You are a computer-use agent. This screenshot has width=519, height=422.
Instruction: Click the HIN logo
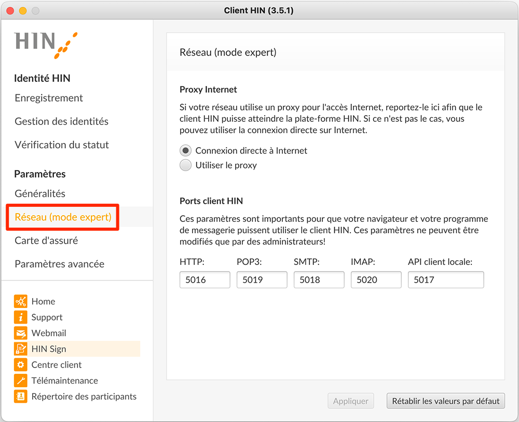pos(46,45)
